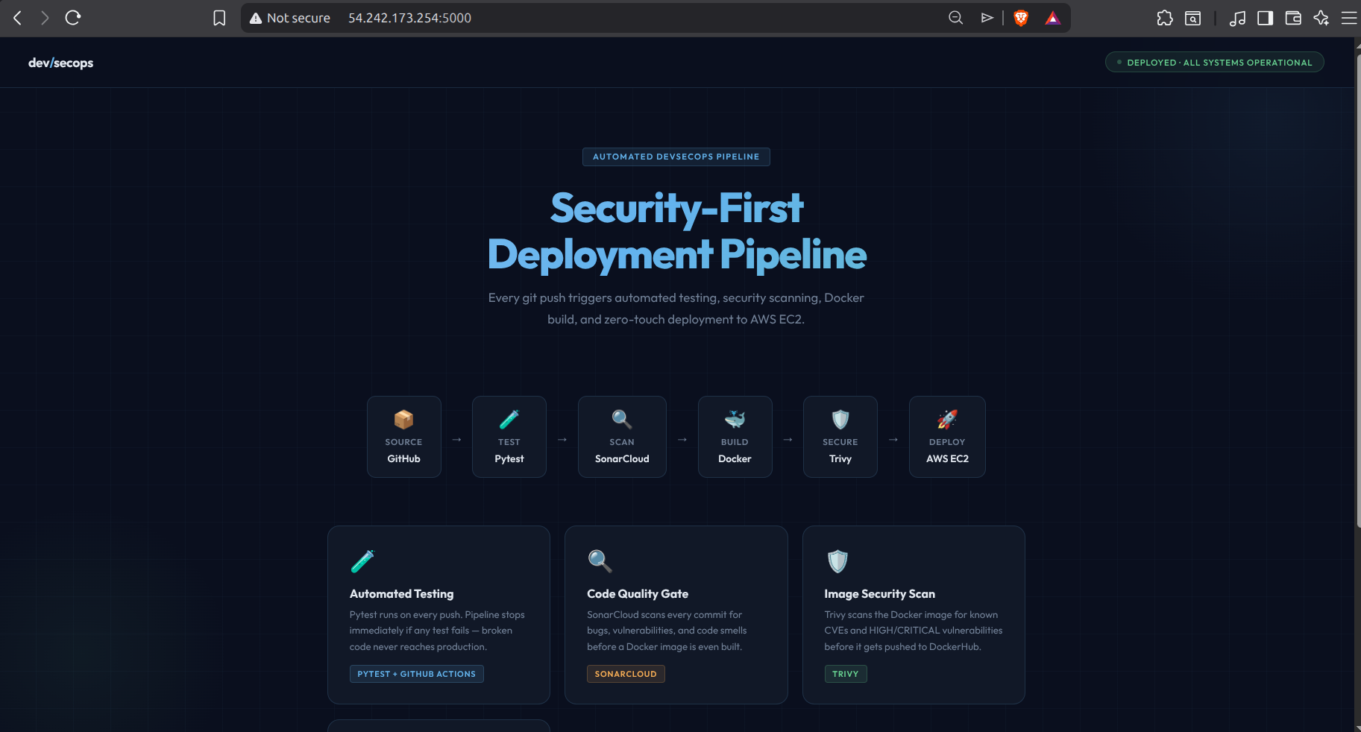Click the Image Security Scan shield icon

[x=837, y=561]
